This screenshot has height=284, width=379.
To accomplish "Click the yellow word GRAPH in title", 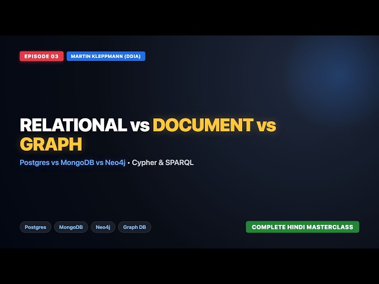I will (x=51, y=144).
